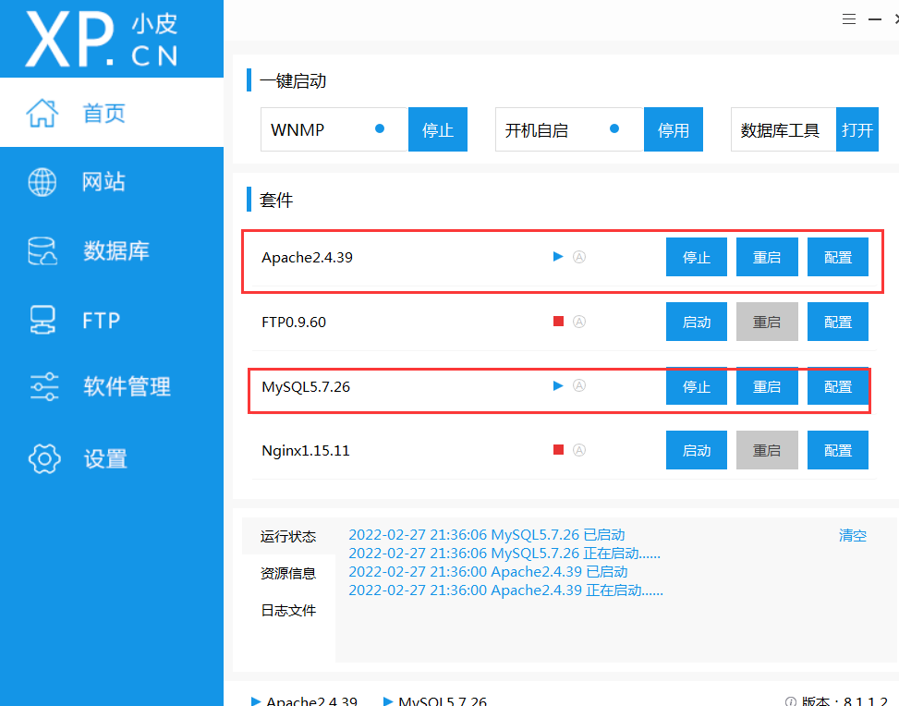Click the autostart (A) toggle for Nginx1.15.11

tap(579, 450)
